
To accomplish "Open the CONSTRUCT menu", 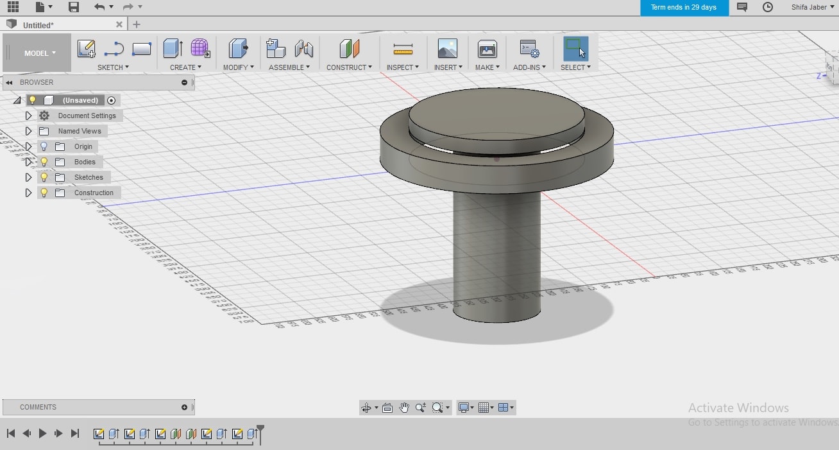I will click(349, 67).
